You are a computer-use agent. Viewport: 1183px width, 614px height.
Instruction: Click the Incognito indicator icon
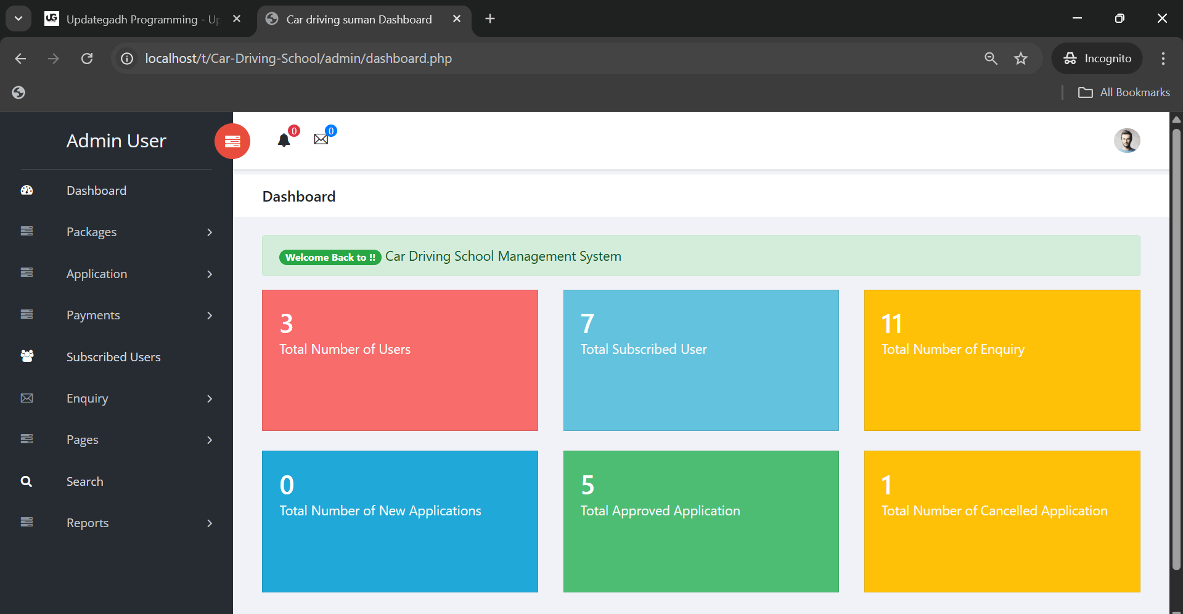tap(1071, 58)
